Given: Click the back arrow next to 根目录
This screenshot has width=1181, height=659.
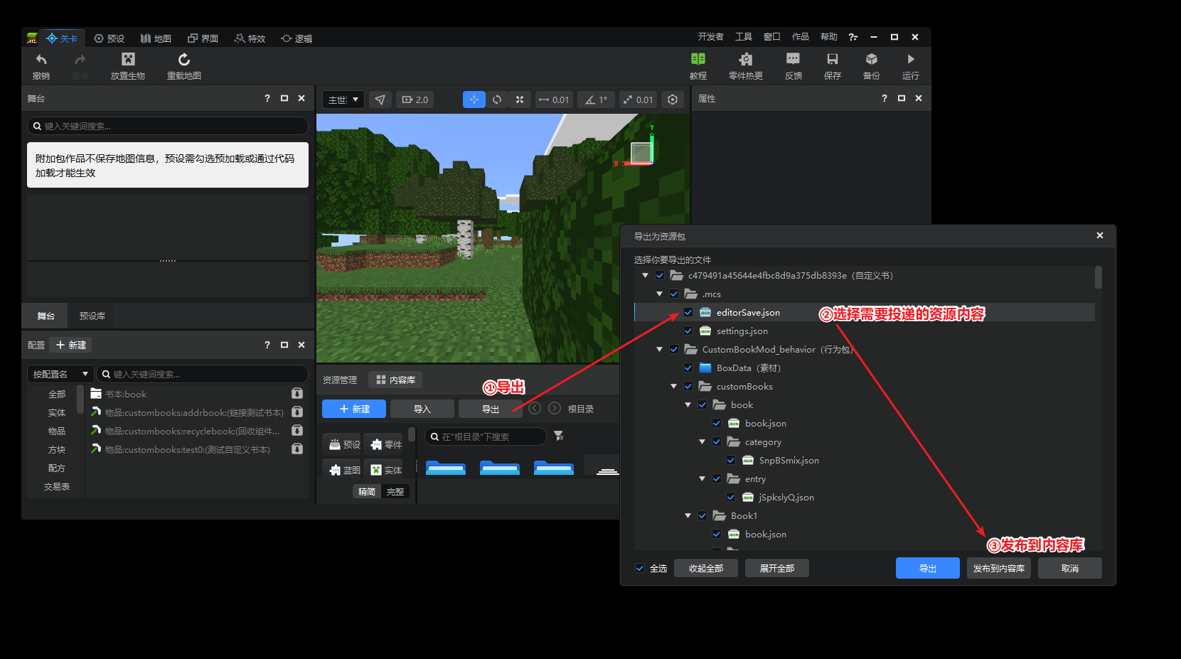Looking at the screenshot, I should [535, 408].
